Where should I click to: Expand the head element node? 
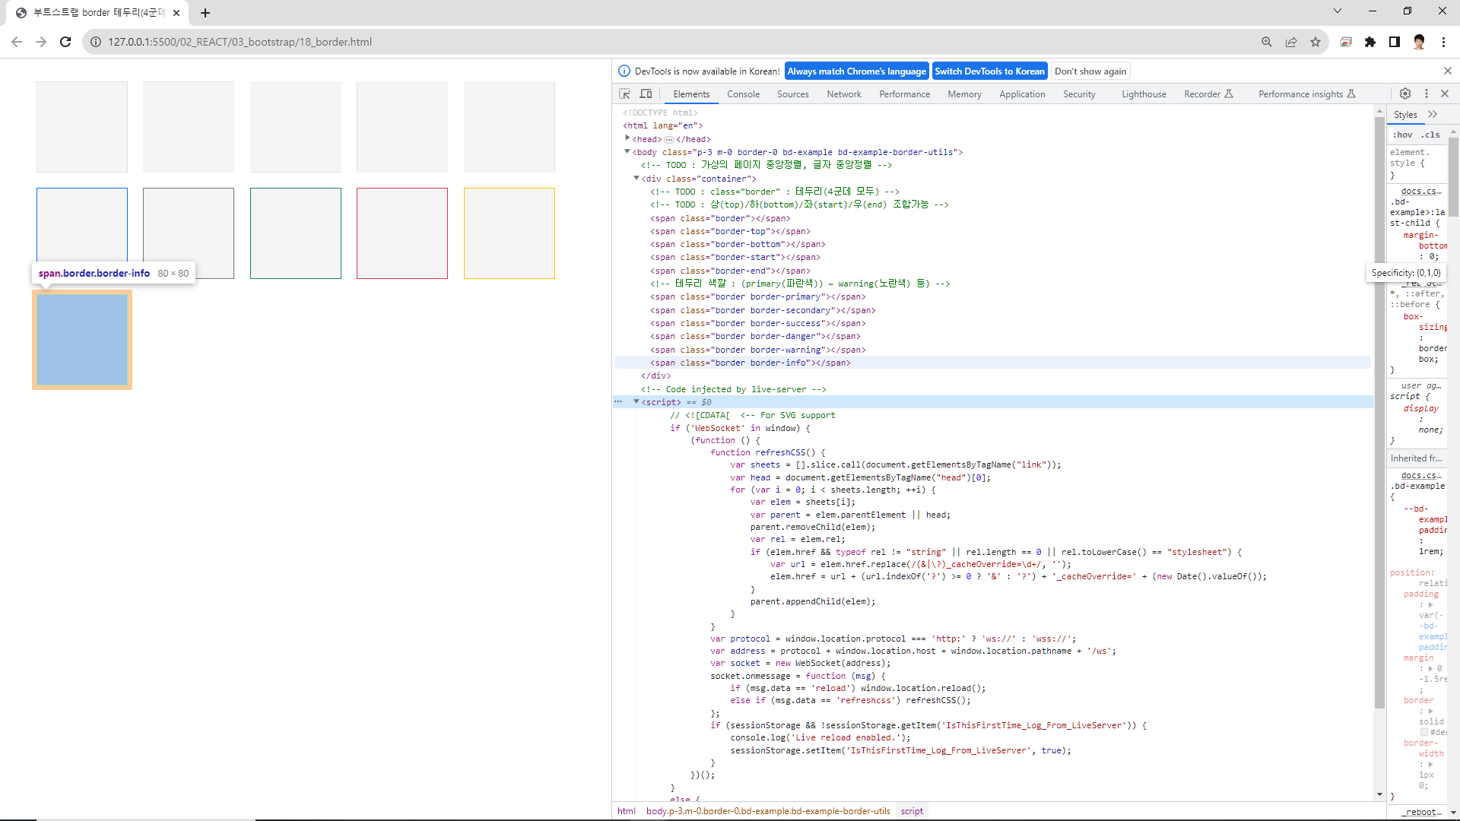click(627, 138)
